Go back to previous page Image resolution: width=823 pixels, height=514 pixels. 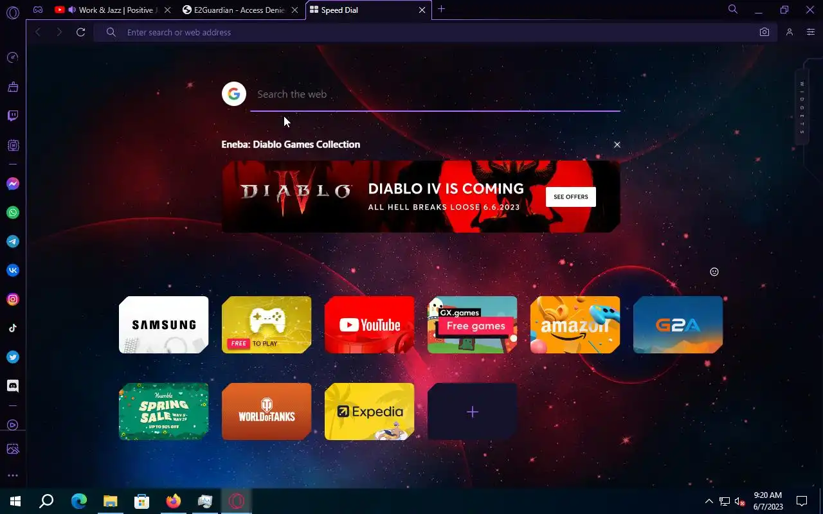pos(38,32)
